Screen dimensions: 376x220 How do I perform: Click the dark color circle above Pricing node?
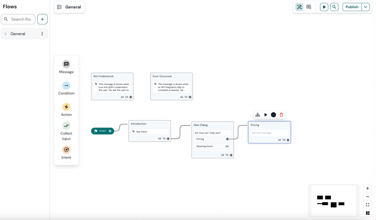click(273, 115)
